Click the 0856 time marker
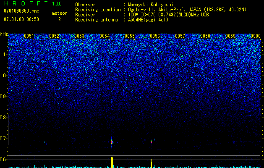 tap(155, 36)
